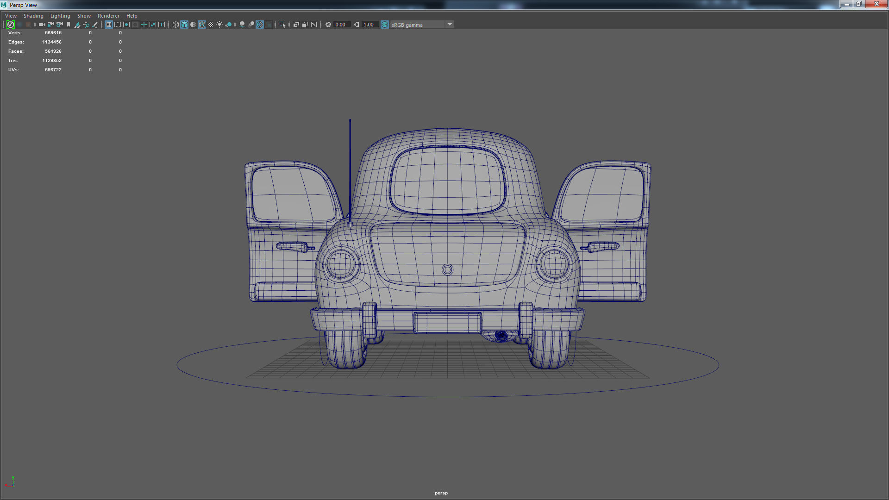Activate the 2D pan/zoom magnifier icon

(x=87, y=25)
